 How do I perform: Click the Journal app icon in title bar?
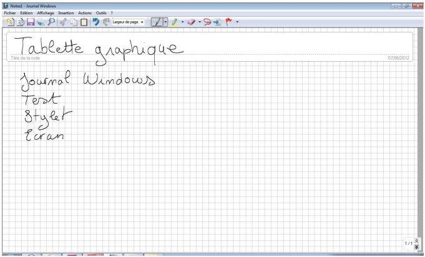click(x=6, y=6)
